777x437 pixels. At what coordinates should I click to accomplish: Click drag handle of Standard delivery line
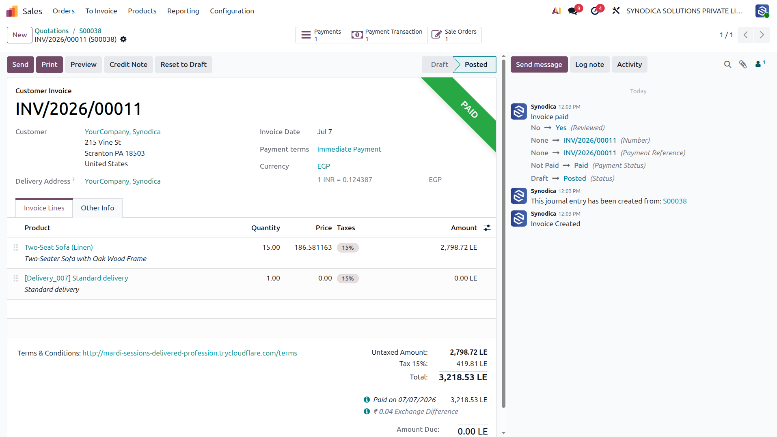tap(16, 278)
